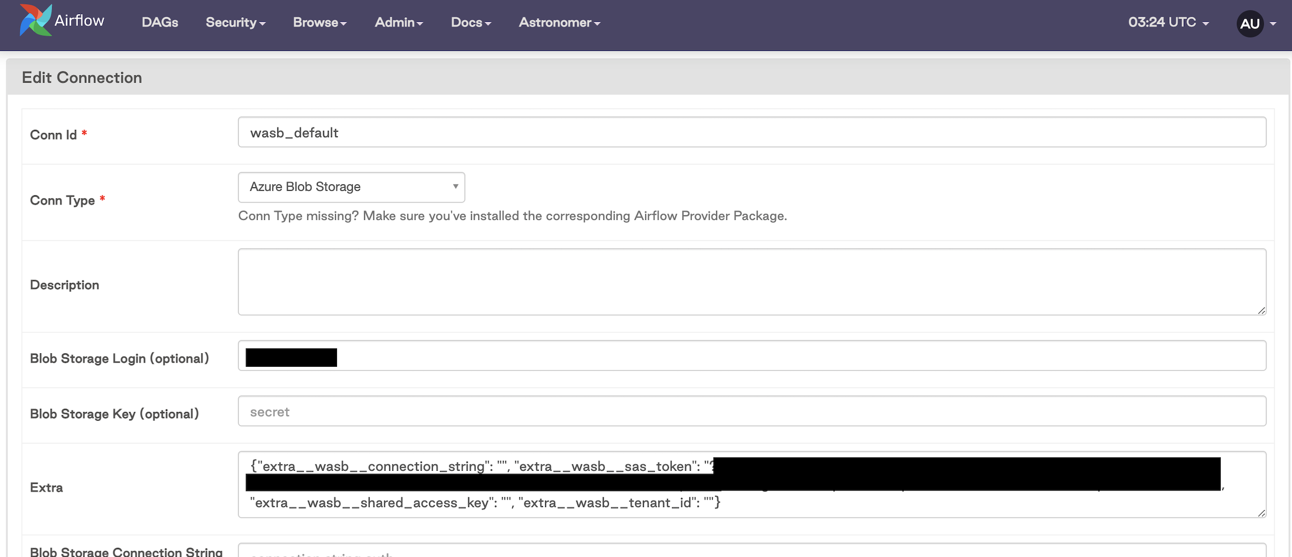The width and height of the screenshot is (1292, 557).
Task: Open the Conn Type Azure Blob Storage selector
Action: [x=352, y=187]
